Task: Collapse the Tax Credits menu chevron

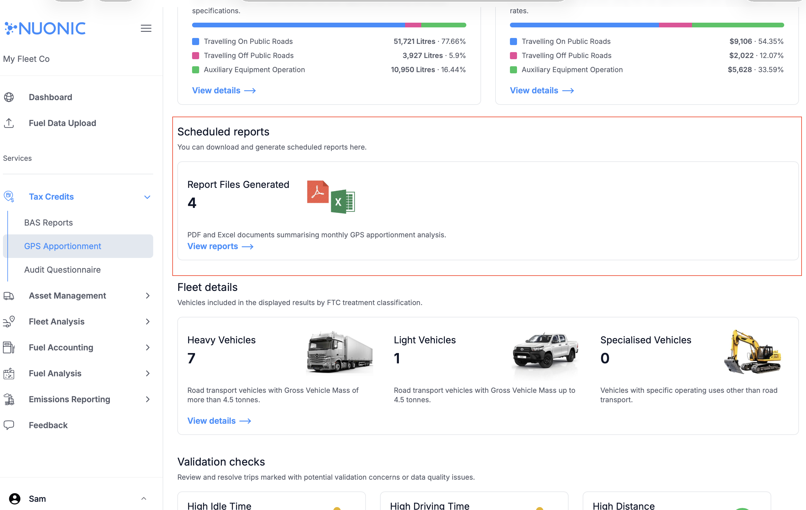Action: [x=147, y=197]
